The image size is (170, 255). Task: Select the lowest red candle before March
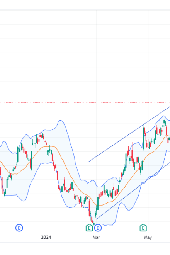94,223
